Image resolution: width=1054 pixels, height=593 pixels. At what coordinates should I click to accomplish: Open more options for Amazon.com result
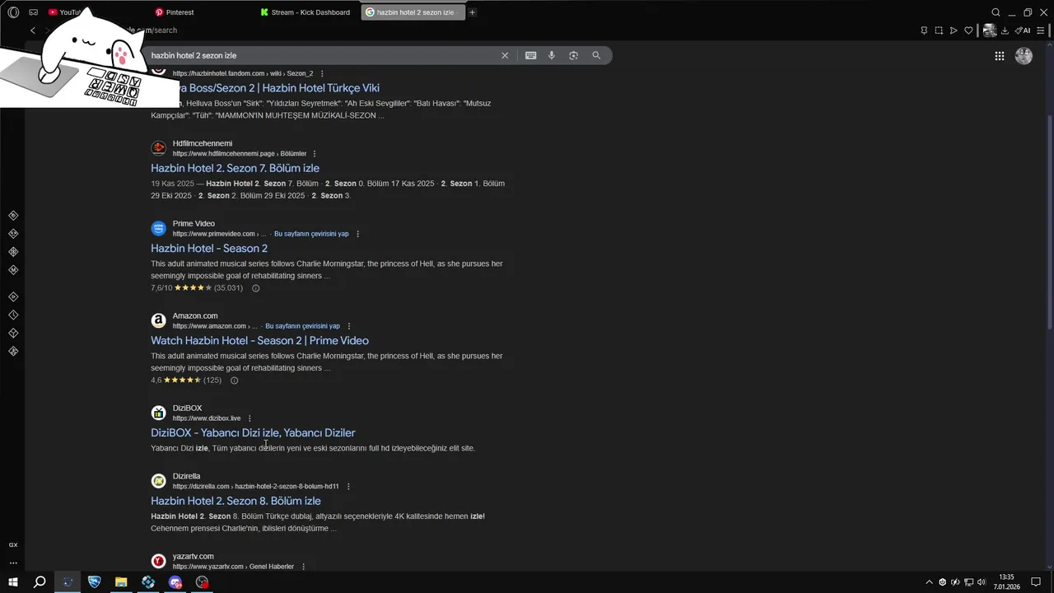(x=349, y=326)
